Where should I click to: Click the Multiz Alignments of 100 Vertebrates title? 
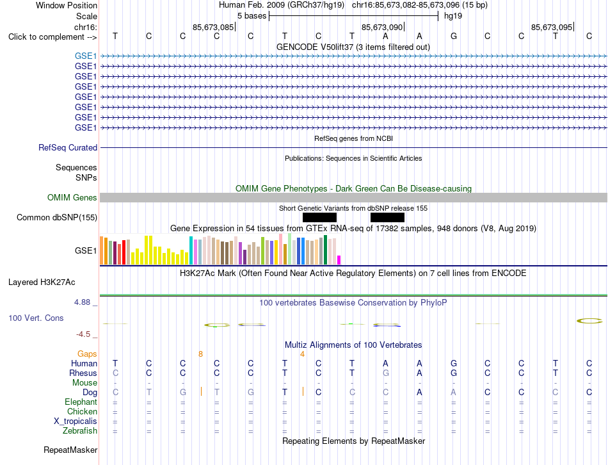pos(353,345)
